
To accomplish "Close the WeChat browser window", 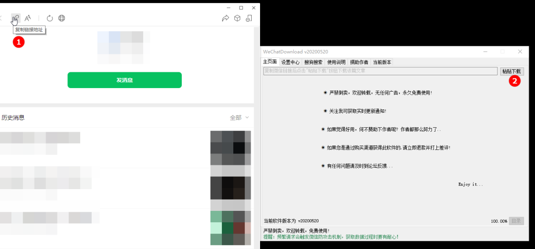I will pos(254,7).
